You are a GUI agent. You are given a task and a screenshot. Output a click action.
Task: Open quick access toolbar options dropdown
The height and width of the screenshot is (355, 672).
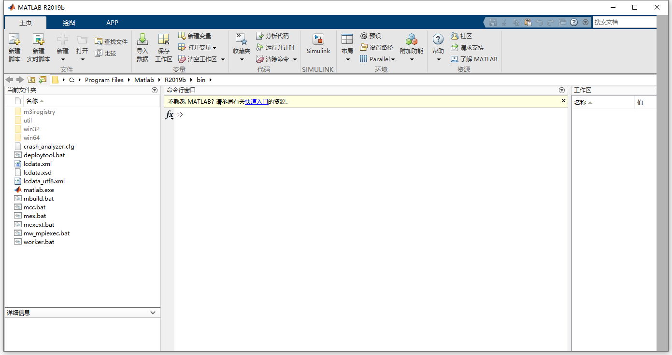click(x=586, y=22)
